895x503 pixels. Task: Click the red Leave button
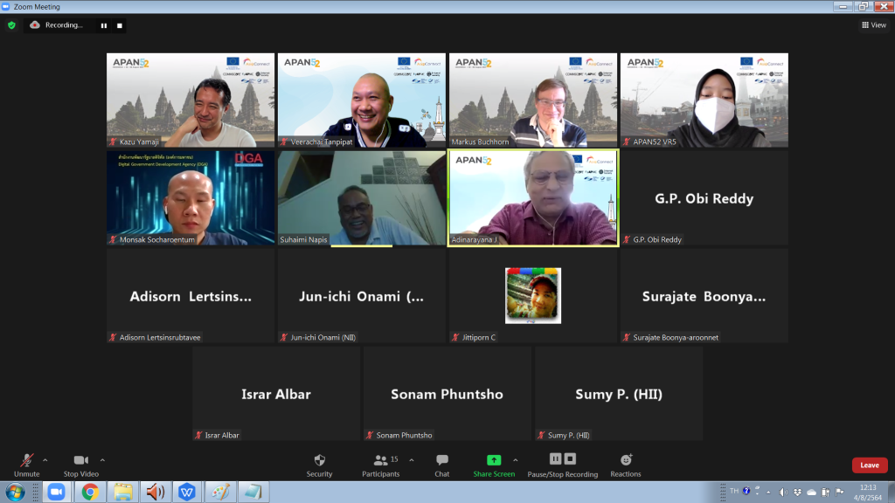[869, 465]
